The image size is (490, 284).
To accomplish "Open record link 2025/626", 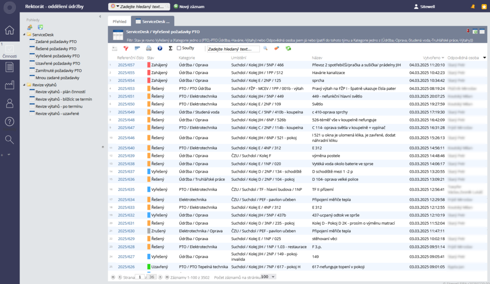I will coord(126,267).
